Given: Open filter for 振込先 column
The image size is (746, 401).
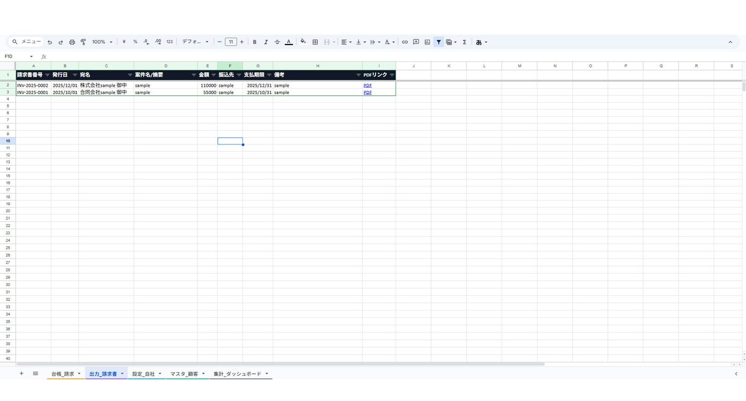Looking at the screenshot, I should tap(238, 75).
